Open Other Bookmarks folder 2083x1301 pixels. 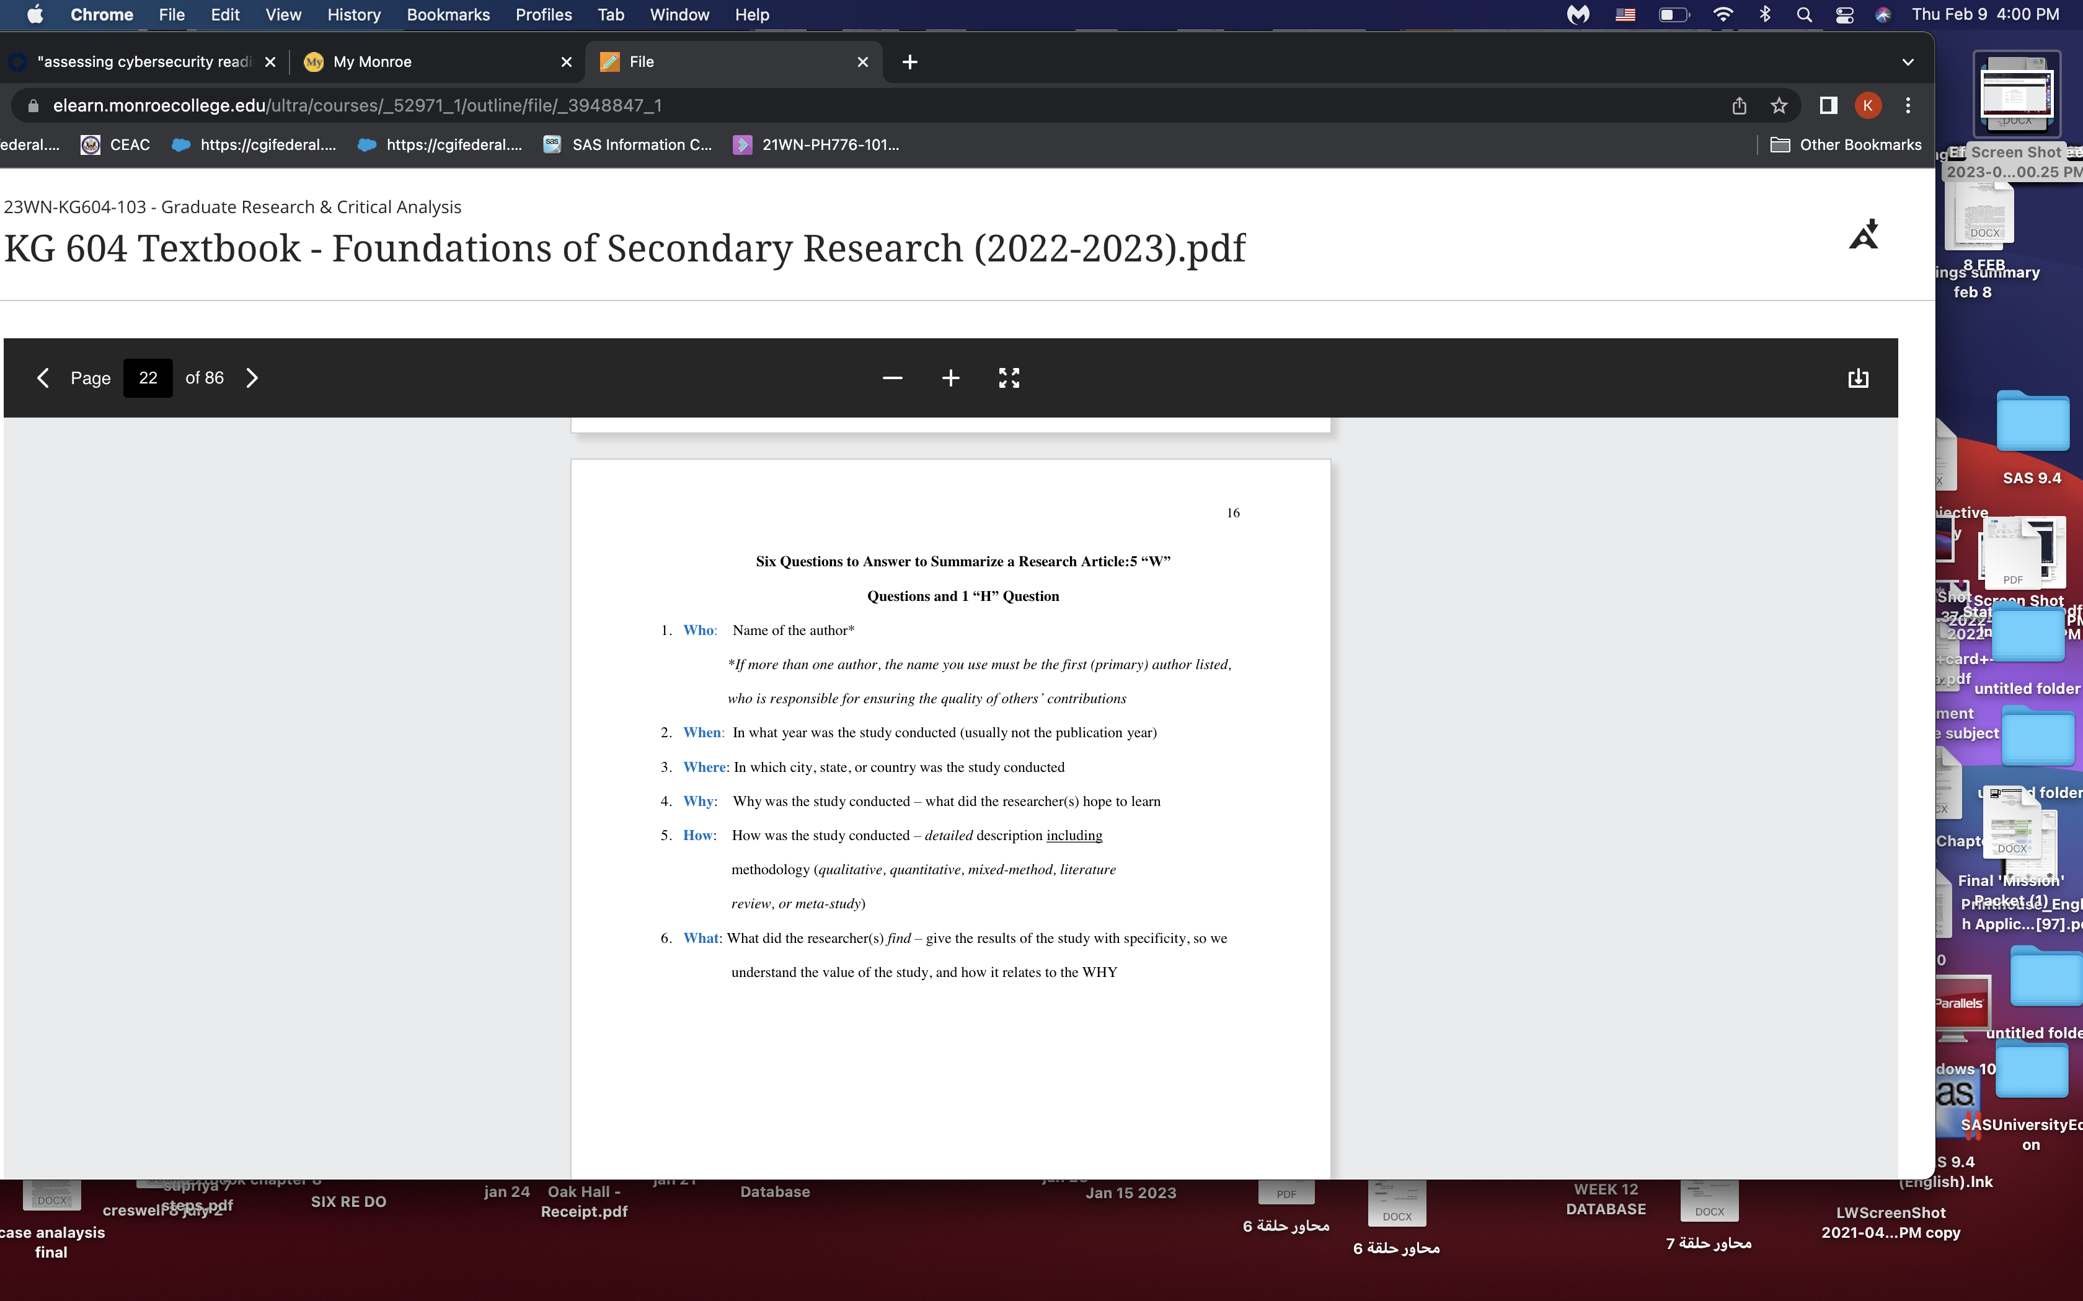1846,144
